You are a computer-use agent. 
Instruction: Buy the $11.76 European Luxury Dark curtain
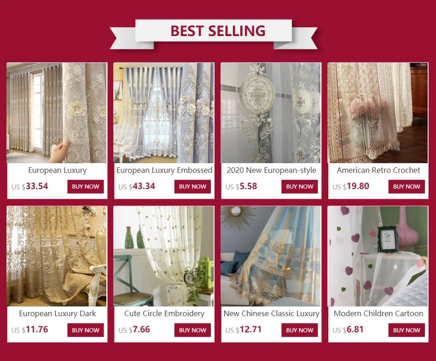tap(86, 330)
